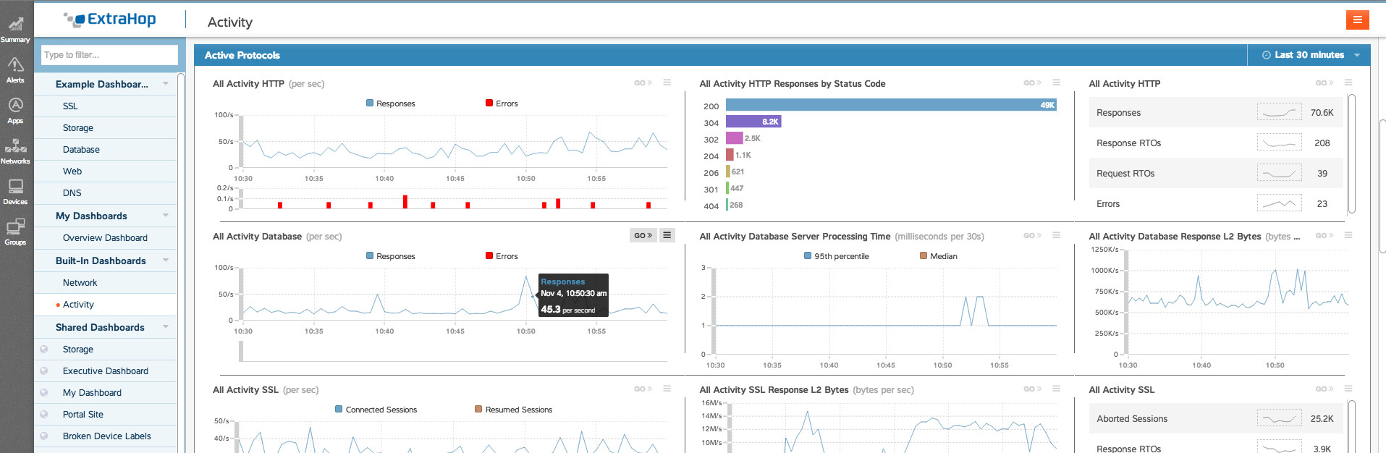Click GO on All Activity Database chart
The width and height of the screenshot is (1386, 453).
[x=643, y=235]
